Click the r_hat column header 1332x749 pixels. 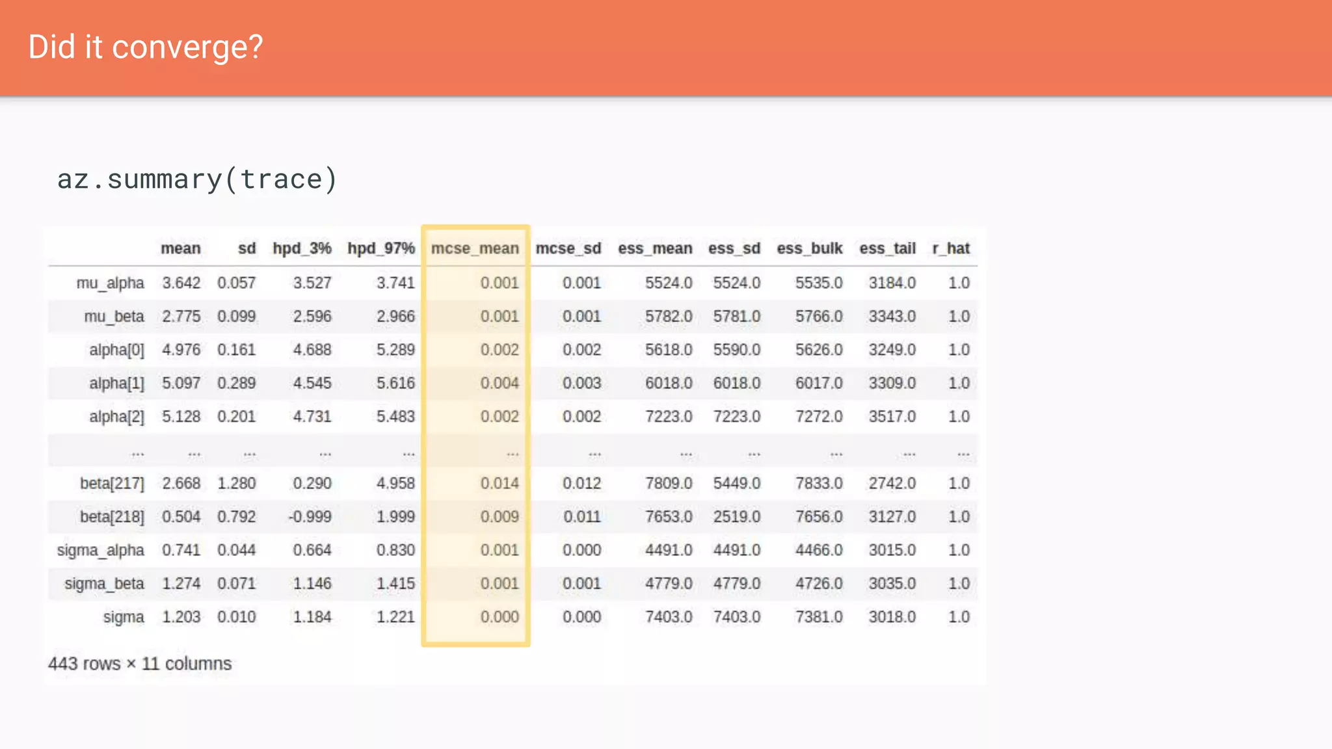point(952,248)
